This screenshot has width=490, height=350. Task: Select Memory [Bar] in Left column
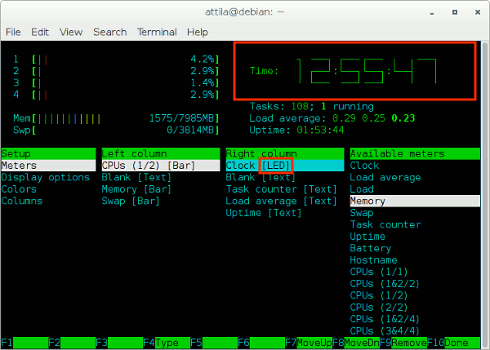pyautogui.click(x=136, y=189)
